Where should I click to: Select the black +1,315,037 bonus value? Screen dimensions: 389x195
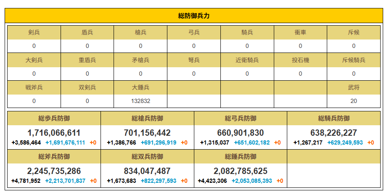coord(215,143)
